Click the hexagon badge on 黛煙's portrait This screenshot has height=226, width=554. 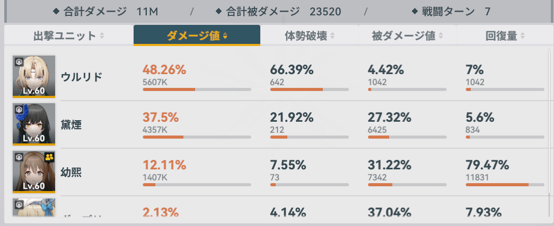click(x=18, y=109)
